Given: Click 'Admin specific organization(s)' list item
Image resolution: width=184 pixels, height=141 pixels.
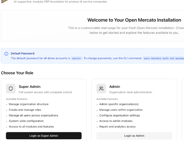Looking at the screenshot, I should click(119, 104).
